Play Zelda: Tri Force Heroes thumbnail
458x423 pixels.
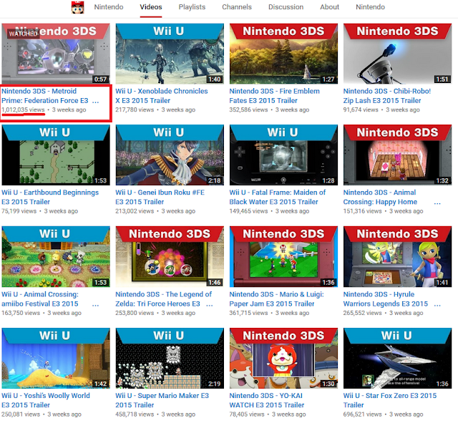click(x=170, y=257)
